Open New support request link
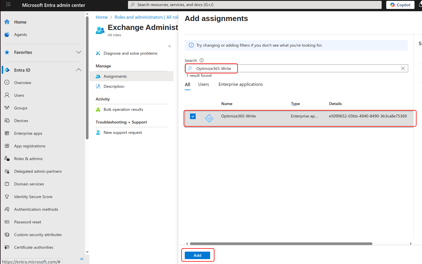 (123, 132)
